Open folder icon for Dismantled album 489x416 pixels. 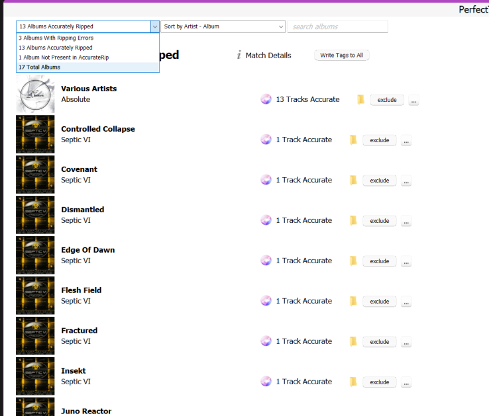click(353, 221)
